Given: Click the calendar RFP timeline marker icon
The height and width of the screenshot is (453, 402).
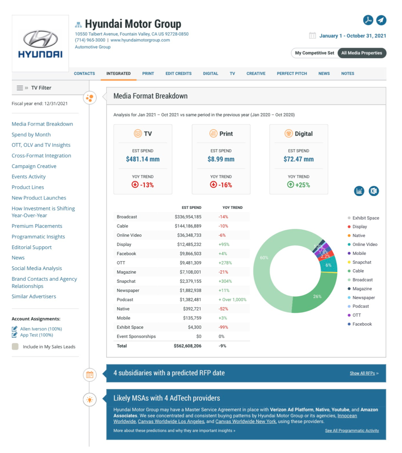Looking at the screenshot, I should pos(90,375).
